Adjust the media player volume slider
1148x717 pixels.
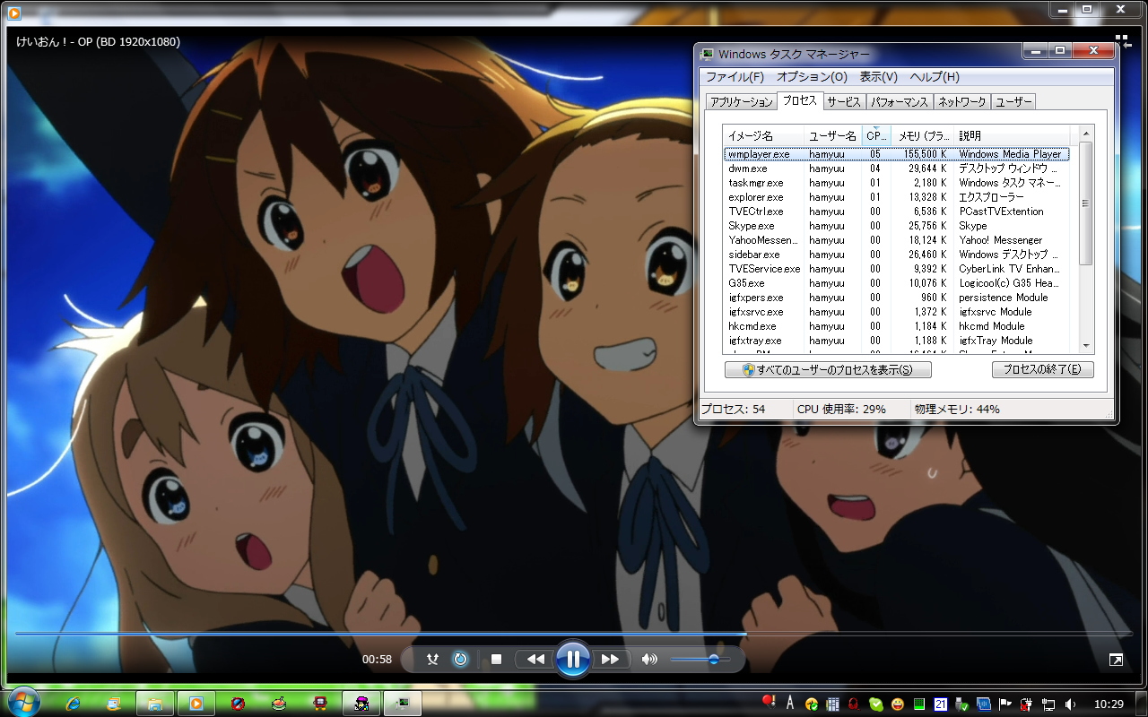click(x=700, y=660)
